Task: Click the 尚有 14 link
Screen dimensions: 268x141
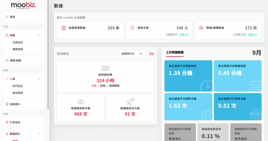Action: 253,35
